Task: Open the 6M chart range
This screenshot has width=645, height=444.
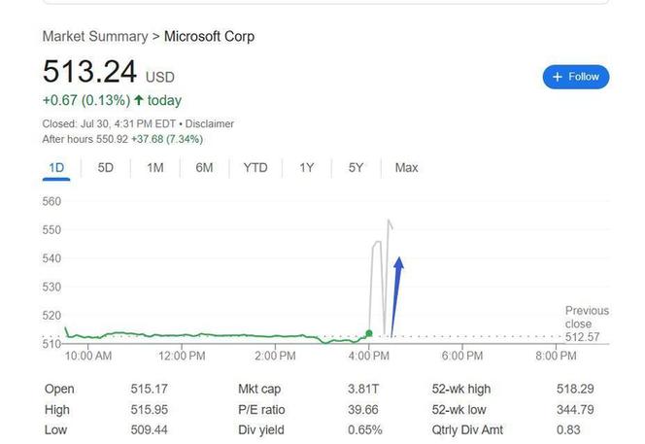Action: tap(204, 168)
